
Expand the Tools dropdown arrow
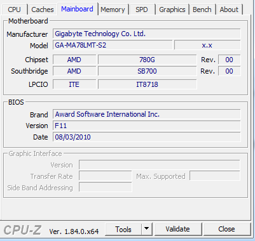click(147, 229)
